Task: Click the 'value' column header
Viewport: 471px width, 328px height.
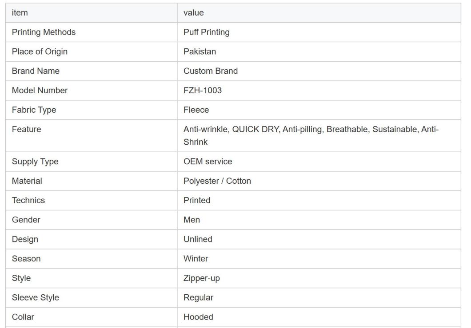Action: [319, 13]
